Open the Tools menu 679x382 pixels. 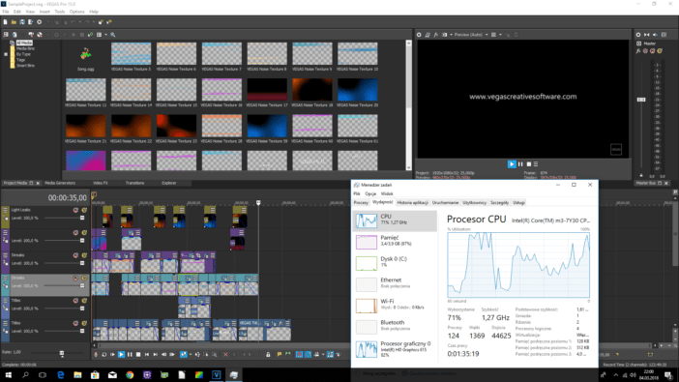[60, 12]
